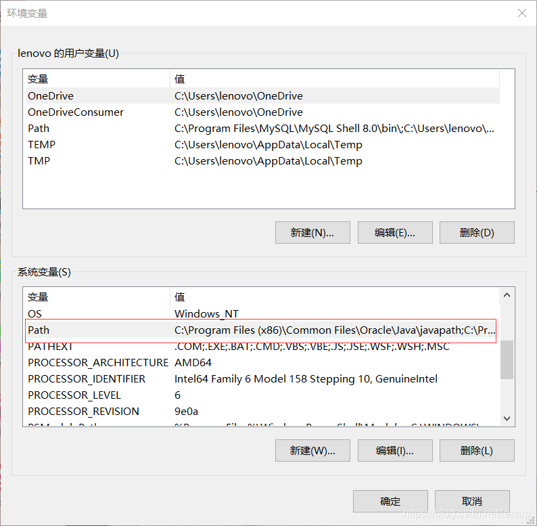
Task: Select the PROCESSOR_REVISION variable
Action: 262,411
